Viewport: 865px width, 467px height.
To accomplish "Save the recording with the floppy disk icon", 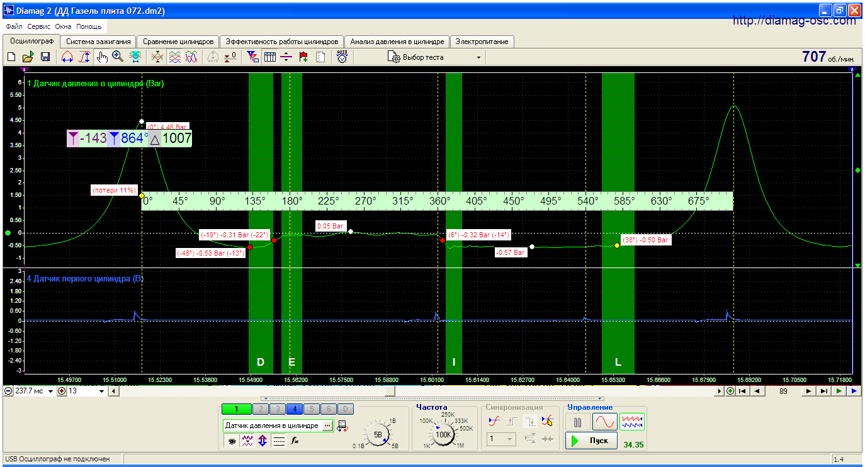I will (x=45, y=57).
